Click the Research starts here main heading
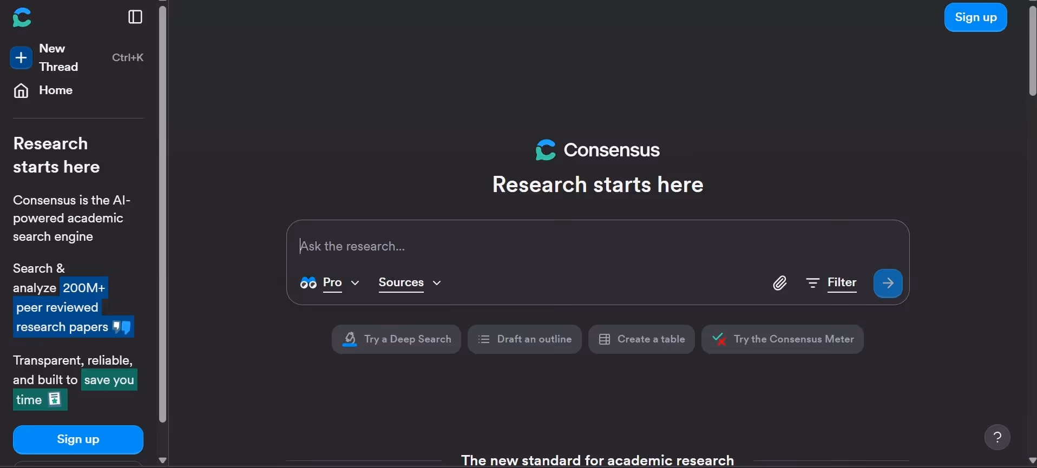Image resolution: width=1037 pixels, height=468 pixels. pos(598,184)
